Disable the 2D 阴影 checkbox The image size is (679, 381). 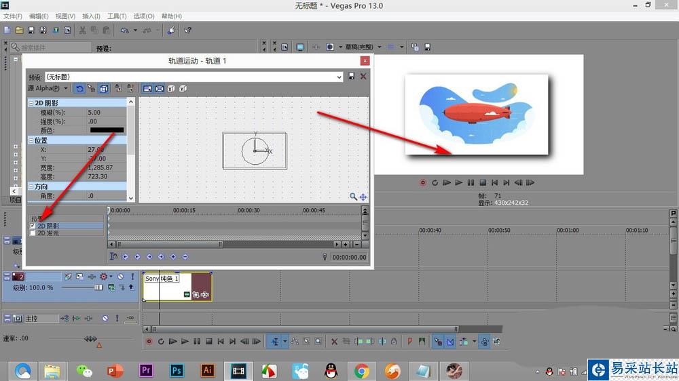pos(33,226)
